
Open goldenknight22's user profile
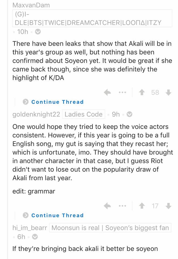(x=36, y=114)
